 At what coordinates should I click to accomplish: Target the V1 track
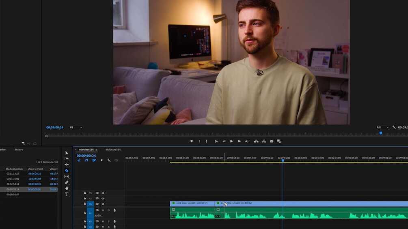click(90, 204)
